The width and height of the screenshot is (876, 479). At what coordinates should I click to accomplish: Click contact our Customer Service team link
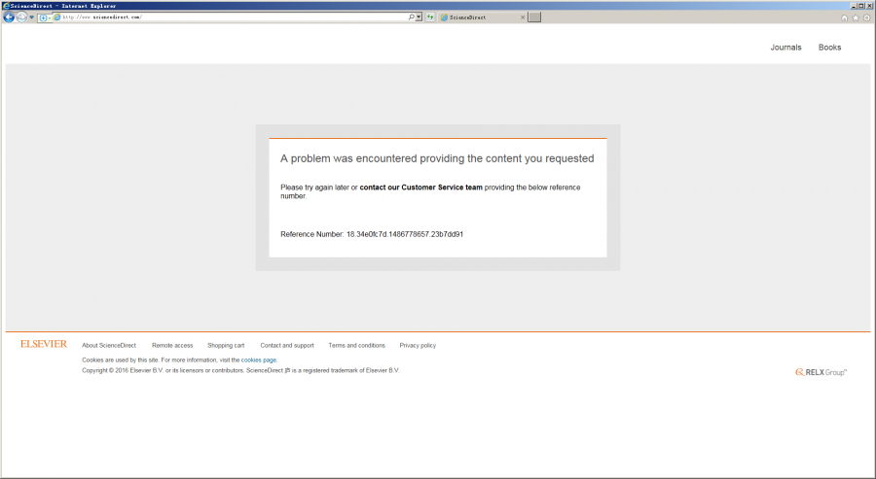pos(420,188)
